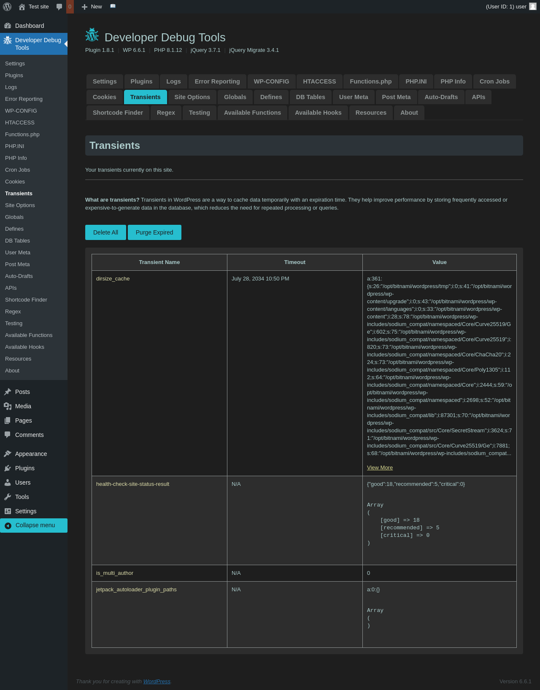Click the Tools wrench icon
The height and width of the screenshot is (690, 540).
tap(8, 497)
